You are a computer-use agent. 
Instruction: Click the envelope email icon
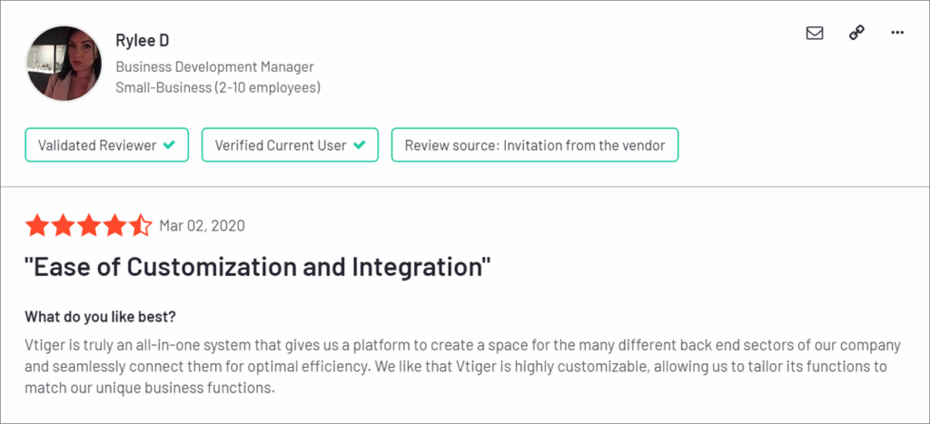coord(815,33)
